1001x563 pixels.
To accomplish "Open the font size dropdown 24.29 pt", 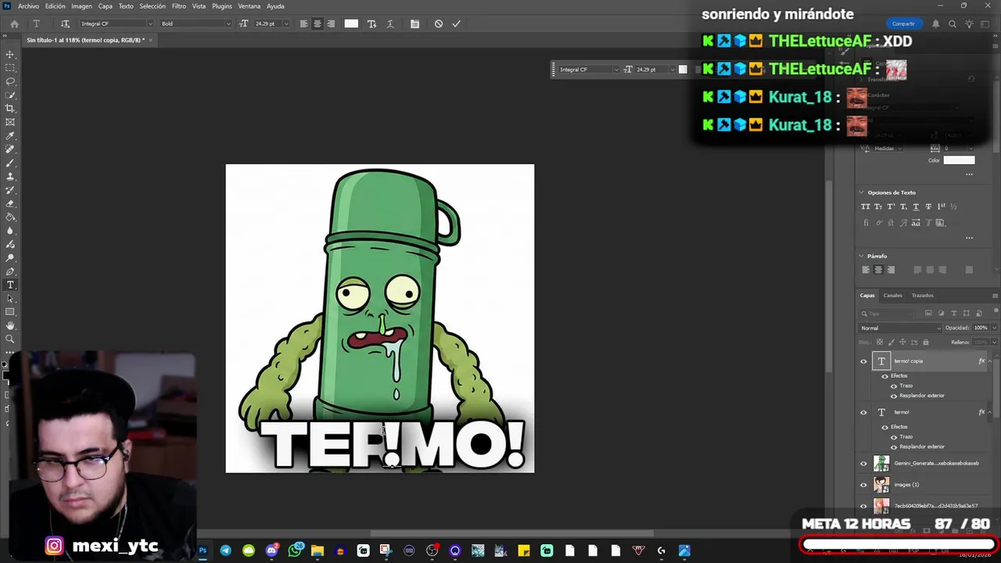I will tap(271, 23).
